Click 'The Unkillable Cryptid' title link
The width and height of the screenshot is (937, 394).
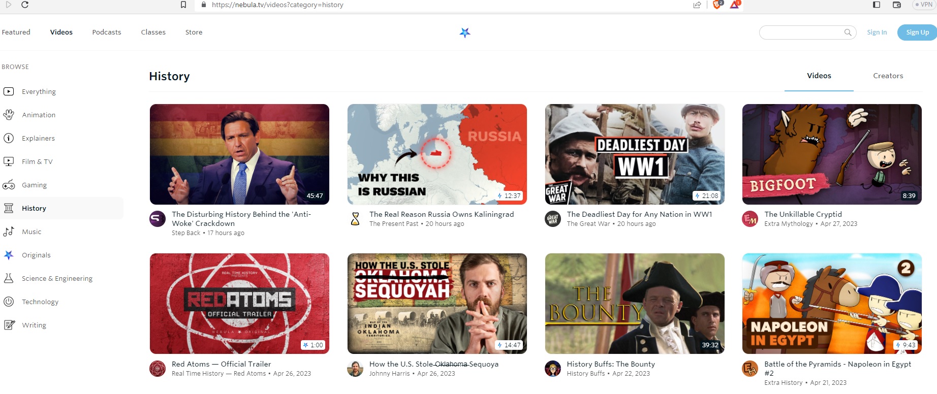pyautogui.click(x=803, y=214)
